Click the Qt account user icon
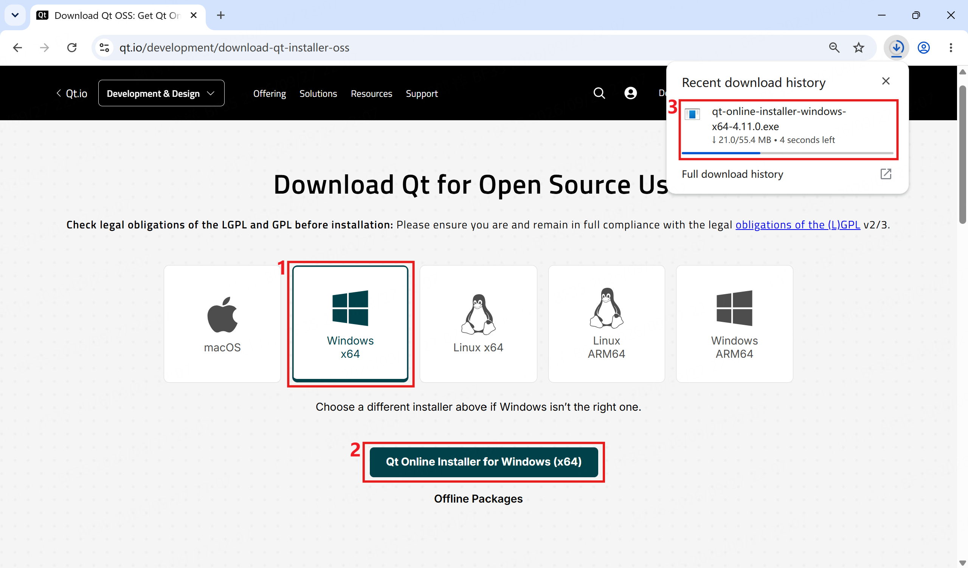The image size is (968, 568). [x=631, y=93]
